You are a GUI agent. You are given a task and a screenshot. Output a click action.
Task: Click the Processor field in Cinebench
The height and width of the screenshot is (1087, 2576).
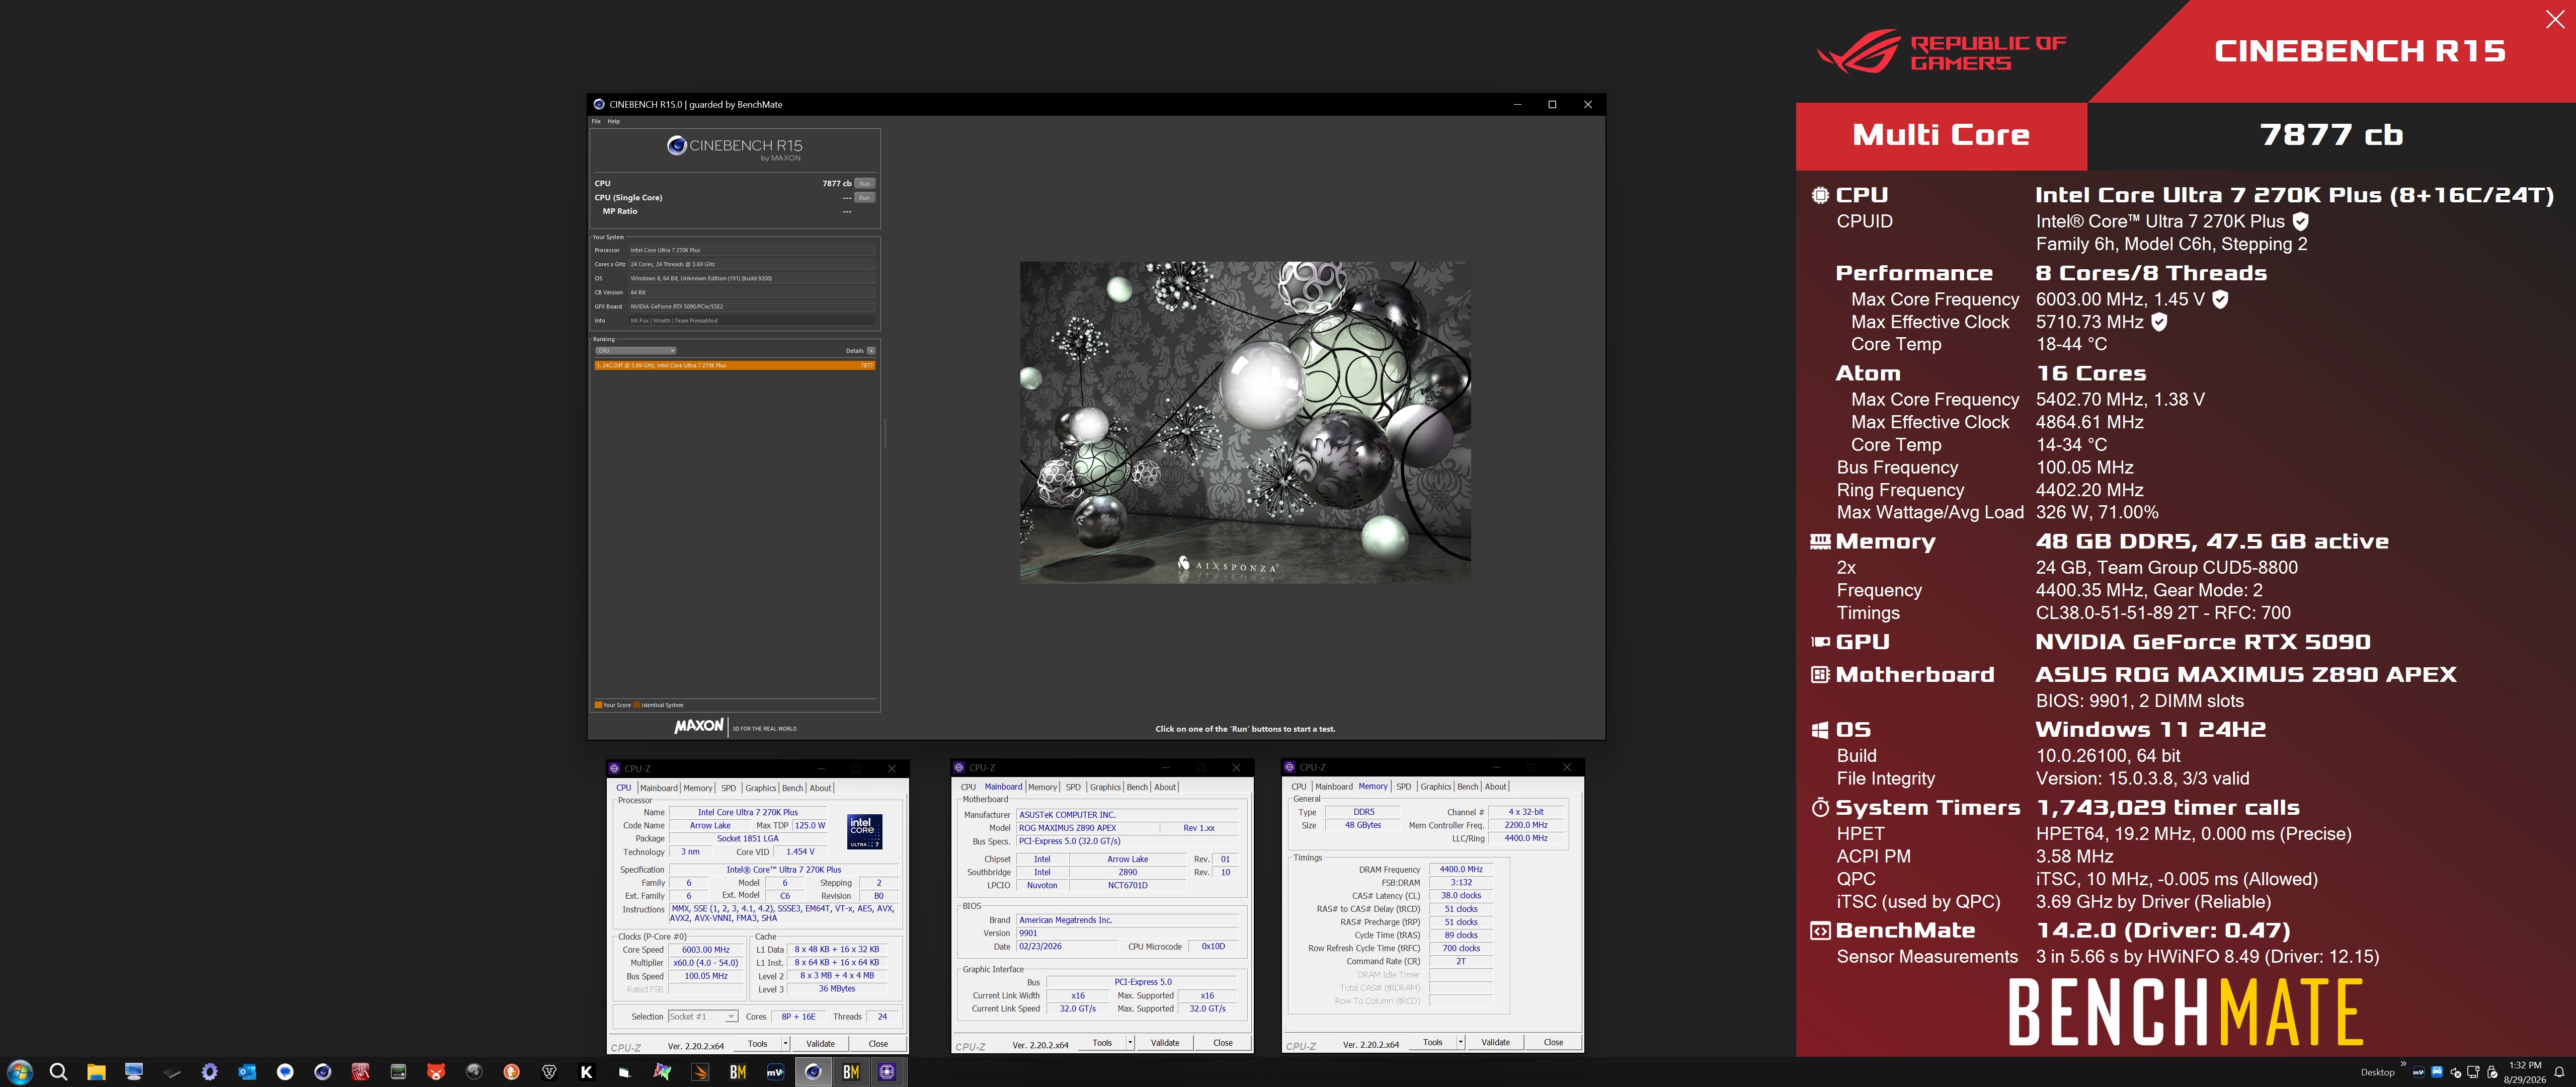752,250
